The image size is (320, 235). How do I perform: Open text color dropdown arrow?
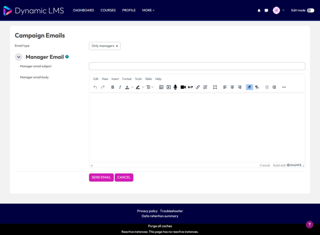click(132, 87)
